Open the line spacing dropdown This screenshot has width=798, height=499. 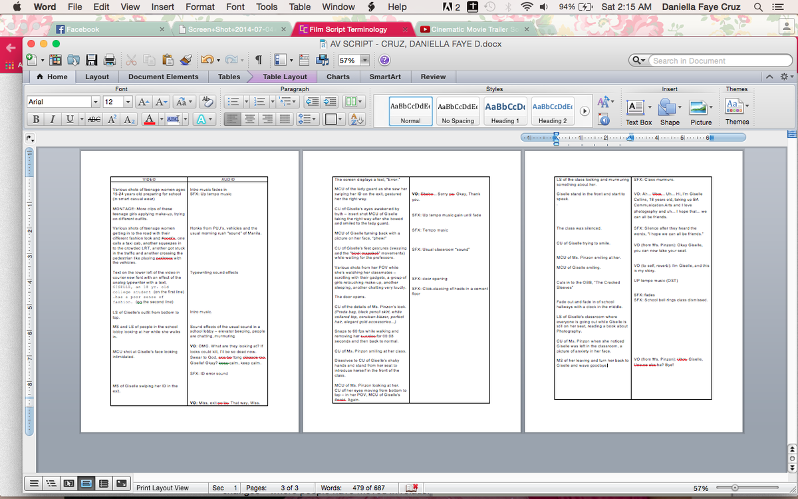point(308,119)
